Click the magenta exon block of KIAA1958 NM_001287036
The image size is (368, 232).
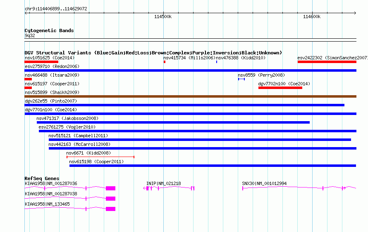click(x=110, y=188)
